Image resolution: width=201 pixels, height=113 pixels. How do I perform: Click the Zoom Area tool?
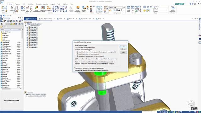[x=128, y=9]
